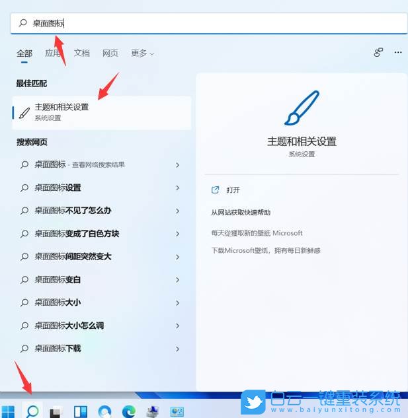Click search icon beside 桌面图标变白
This screenshot has height=418, width=408.
24,279
